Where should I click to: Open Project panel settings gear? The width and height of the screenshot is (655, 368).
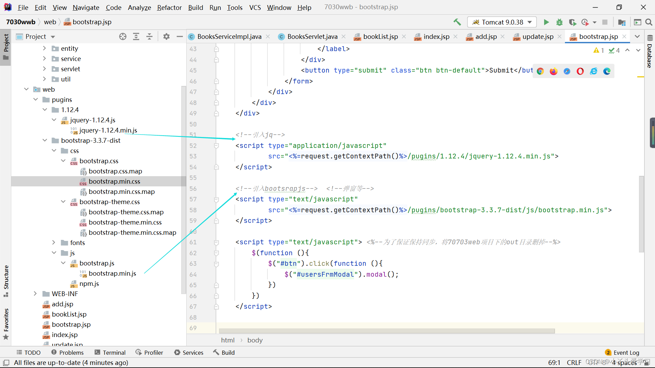click(166, 36)
